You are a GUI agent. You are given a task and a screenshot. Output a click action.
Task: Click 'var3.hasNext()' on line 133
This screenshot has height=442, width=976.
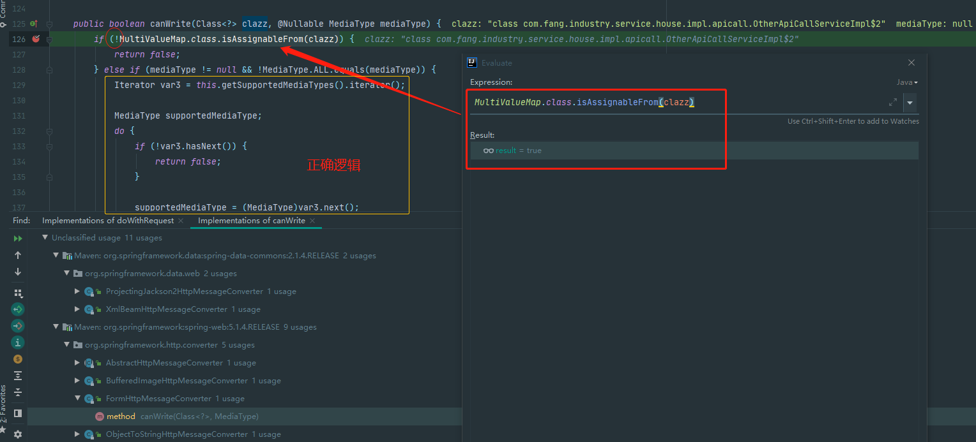point(192,146)
